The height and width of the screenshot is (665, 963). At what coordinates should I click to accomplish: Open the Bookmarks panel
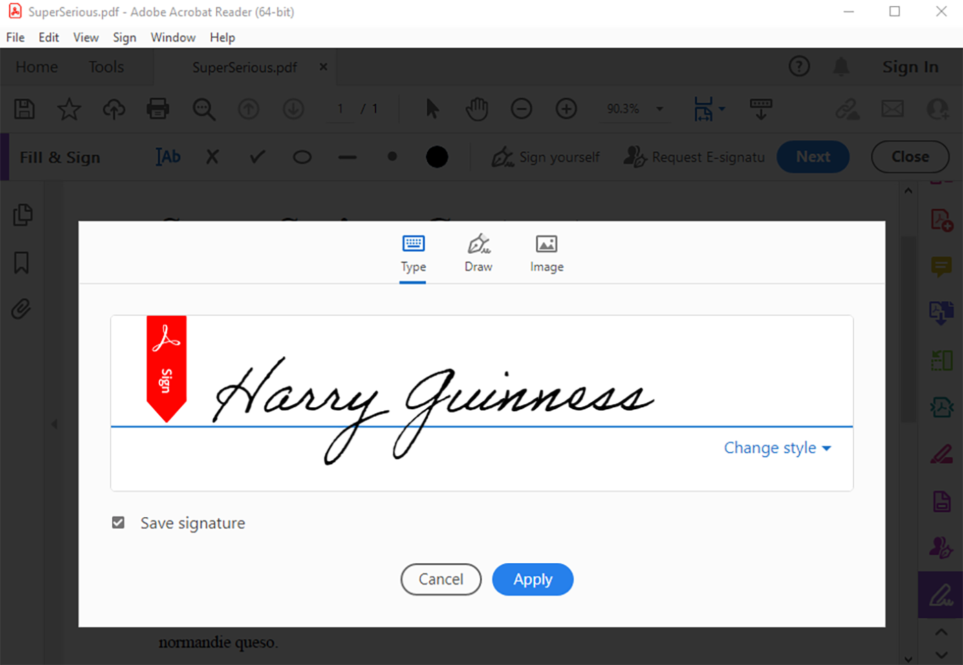point(23,263)
